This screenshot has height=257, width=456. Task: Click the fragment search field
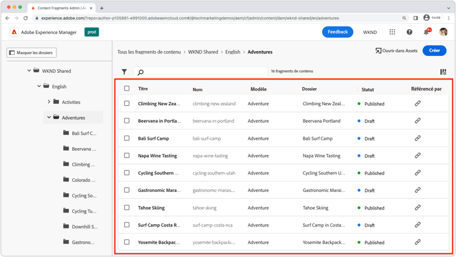click(x=201, y=72)
